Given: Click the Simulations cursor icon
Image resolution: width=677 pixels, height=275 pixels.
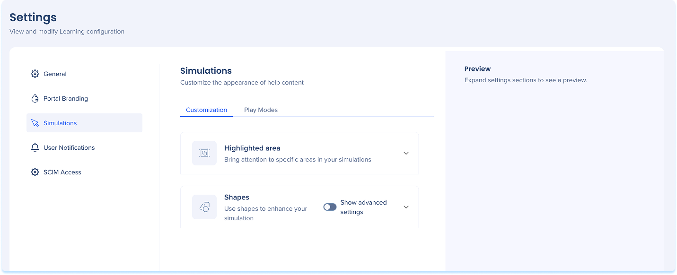Looking at the screenshot, I should click(35, 123).
